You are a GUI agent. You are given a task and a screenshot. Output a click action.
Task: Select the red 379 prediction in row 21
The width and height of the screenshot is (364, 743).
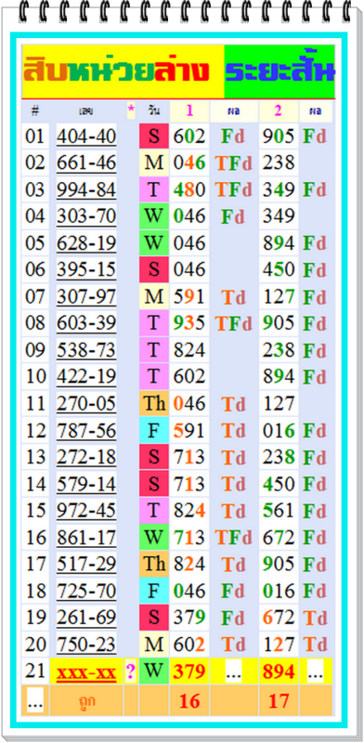coord(189,671)
